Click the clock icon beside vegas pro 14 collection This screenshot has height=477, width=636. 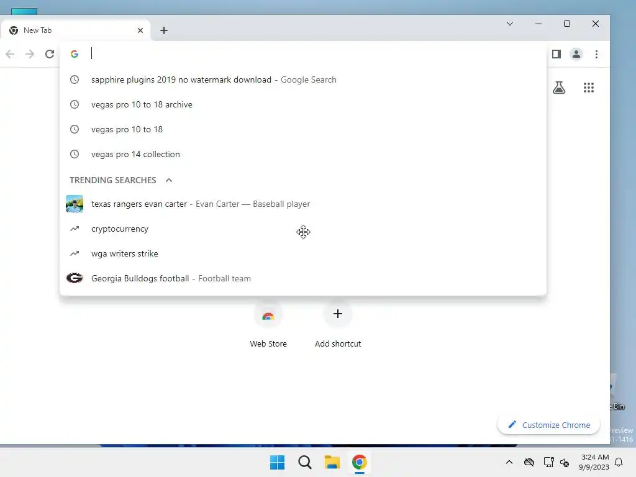tap(75, 154)
